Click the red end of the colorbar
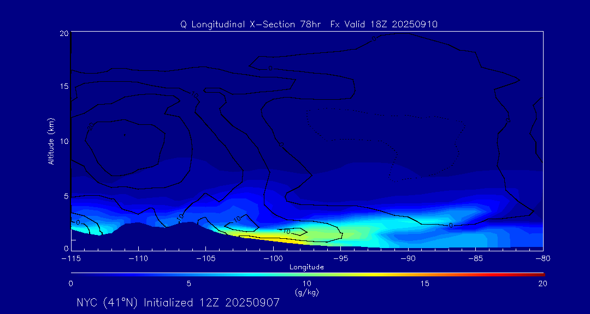Screen dimensions: 590x314 538,273
